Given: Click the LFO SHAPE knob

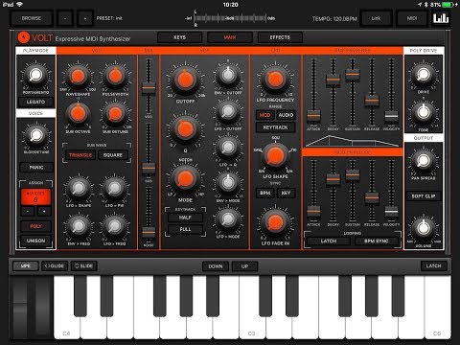Looking at the screenshot, I should (275, 156).
